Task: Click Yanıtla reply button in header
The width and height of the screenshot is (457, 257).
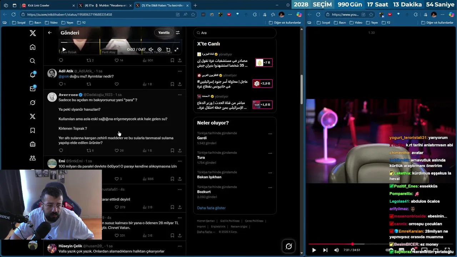Action: pyautogui.click(x=164, y=32)
